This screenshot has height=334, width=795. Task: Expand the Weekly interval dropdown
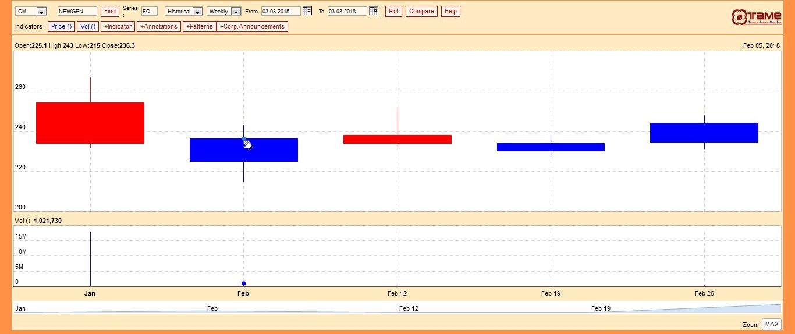coord(235,12)
